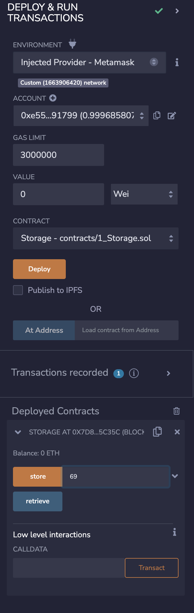
Task: Open the Environment provider dropdown
Action: (x=90, y=62)
